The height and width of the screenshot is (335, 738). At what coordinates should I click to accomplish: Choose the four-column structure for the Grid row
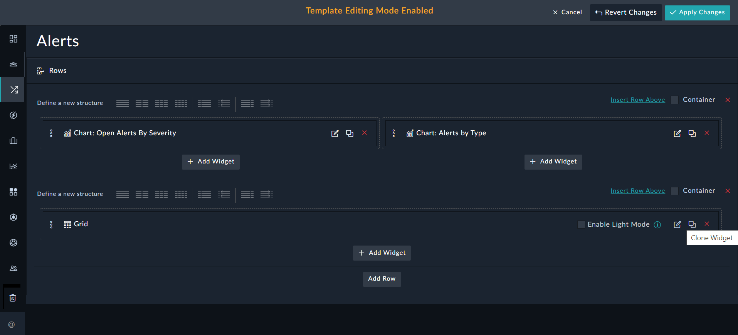click(181, 195)
